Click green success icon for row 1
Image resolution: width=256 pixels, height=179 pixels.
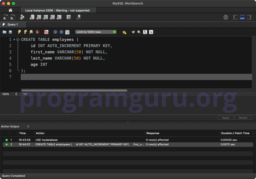click(6, 140)
